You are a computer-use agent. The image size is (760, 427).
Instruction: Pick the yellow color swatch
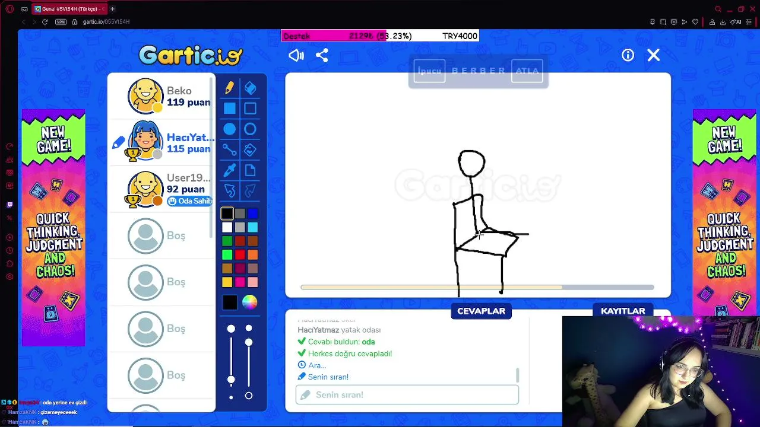point(227,282)
